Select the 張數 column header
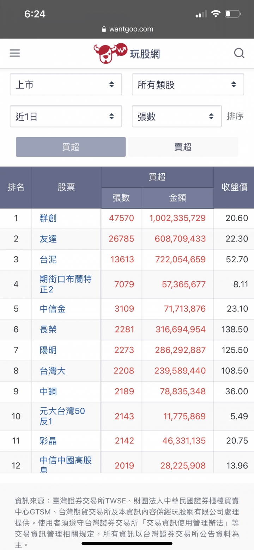Viewport: 254px width, 550px height. (121, 198)
